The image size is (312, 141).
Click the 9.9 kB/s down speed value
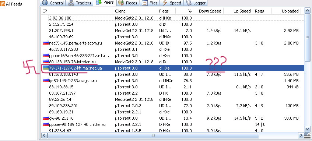click(x=214, y=131)
